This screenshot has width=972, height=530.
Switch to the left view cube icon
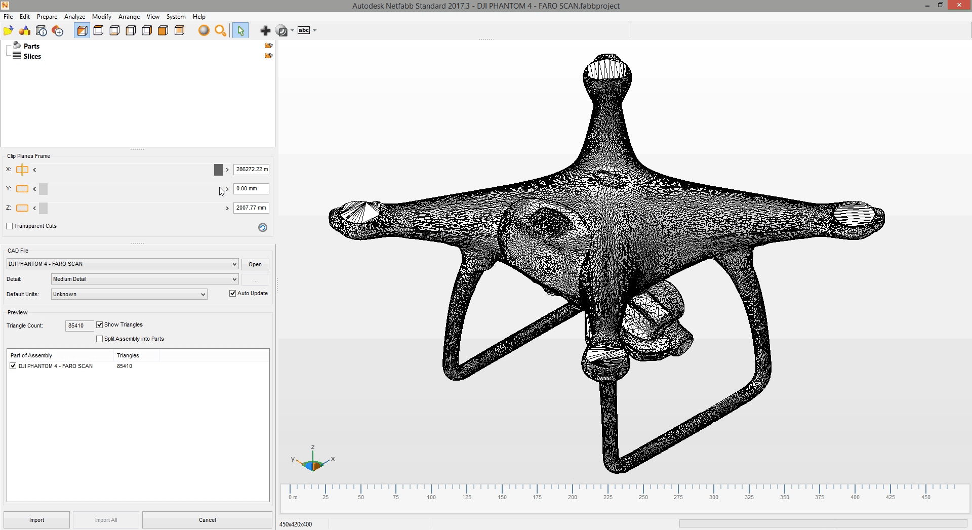[x=131, y=31]
